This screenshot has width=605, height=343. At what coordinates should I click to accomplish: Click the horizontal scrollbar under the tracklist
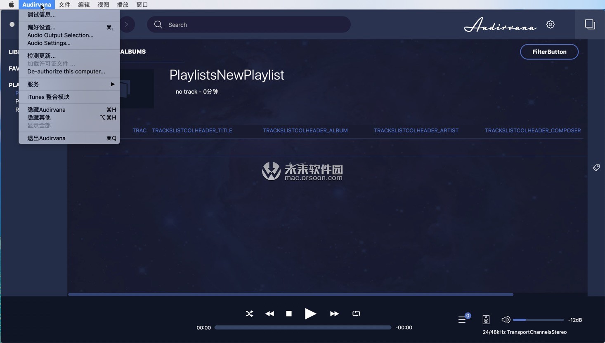click(291, 294)
